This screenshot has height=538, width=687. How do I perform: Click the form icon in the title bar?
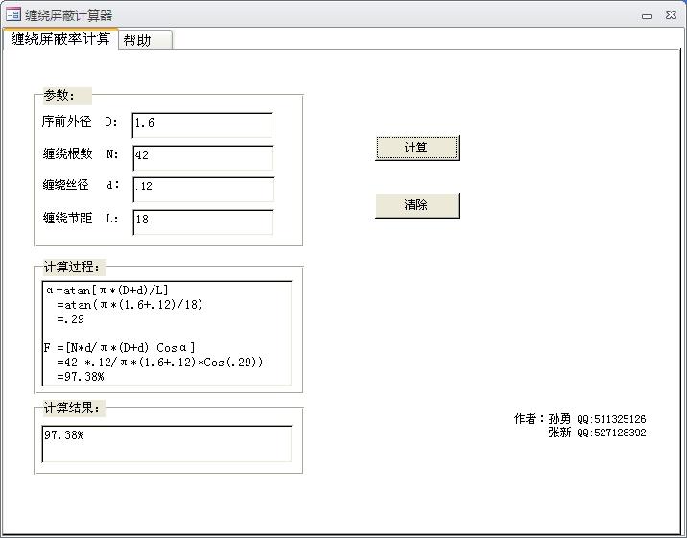(13, 14)
